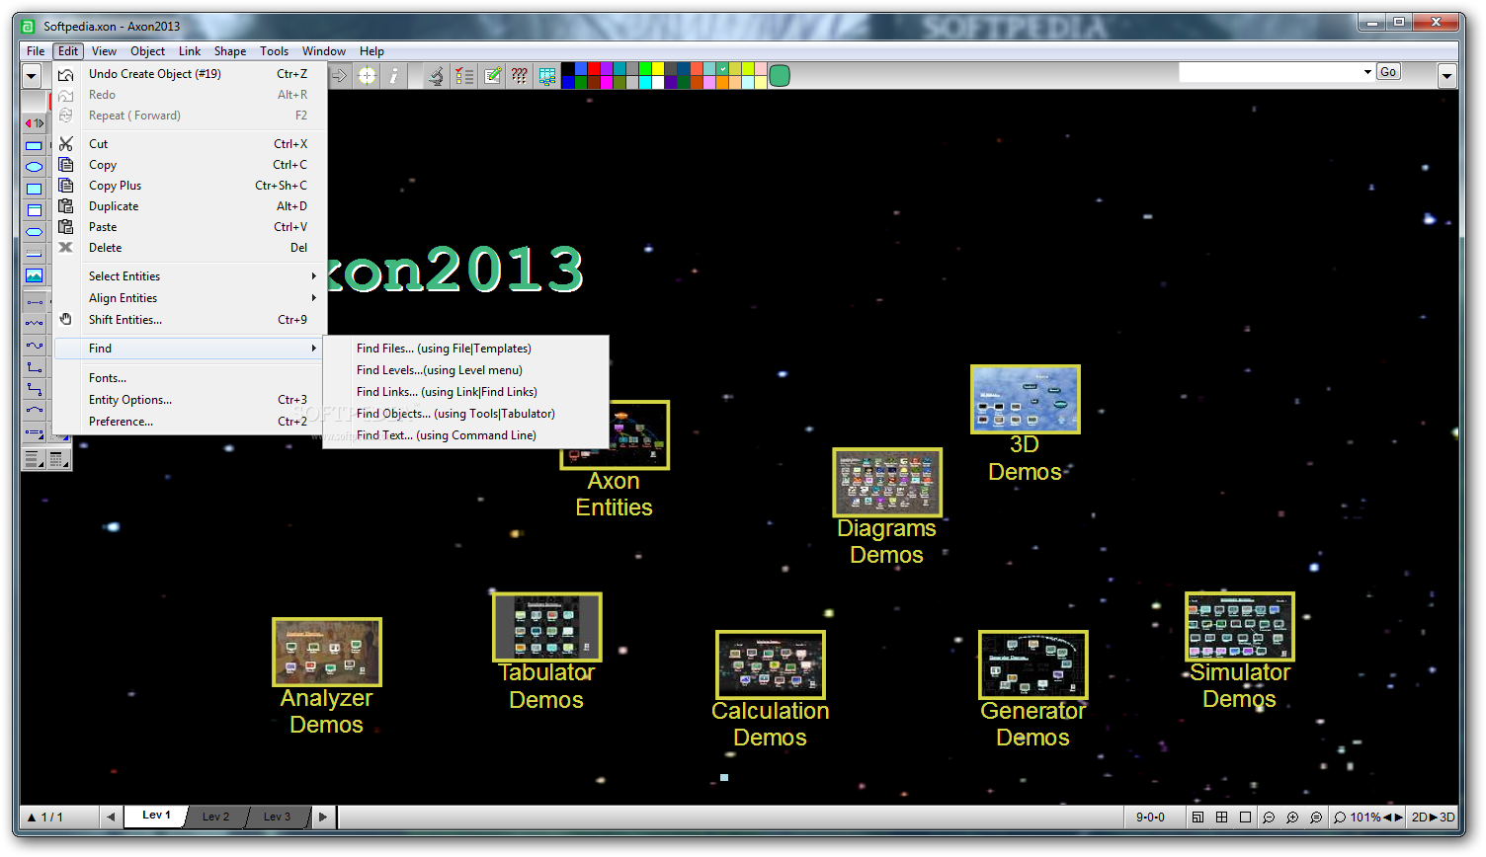The image size is (1486, 857).
Task: Select the straight link line tool
Action: [34, 302]
